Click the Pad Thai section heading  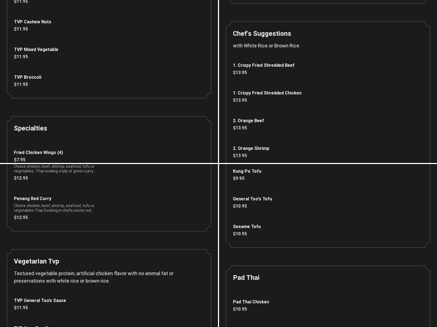(x=246, y=277)
